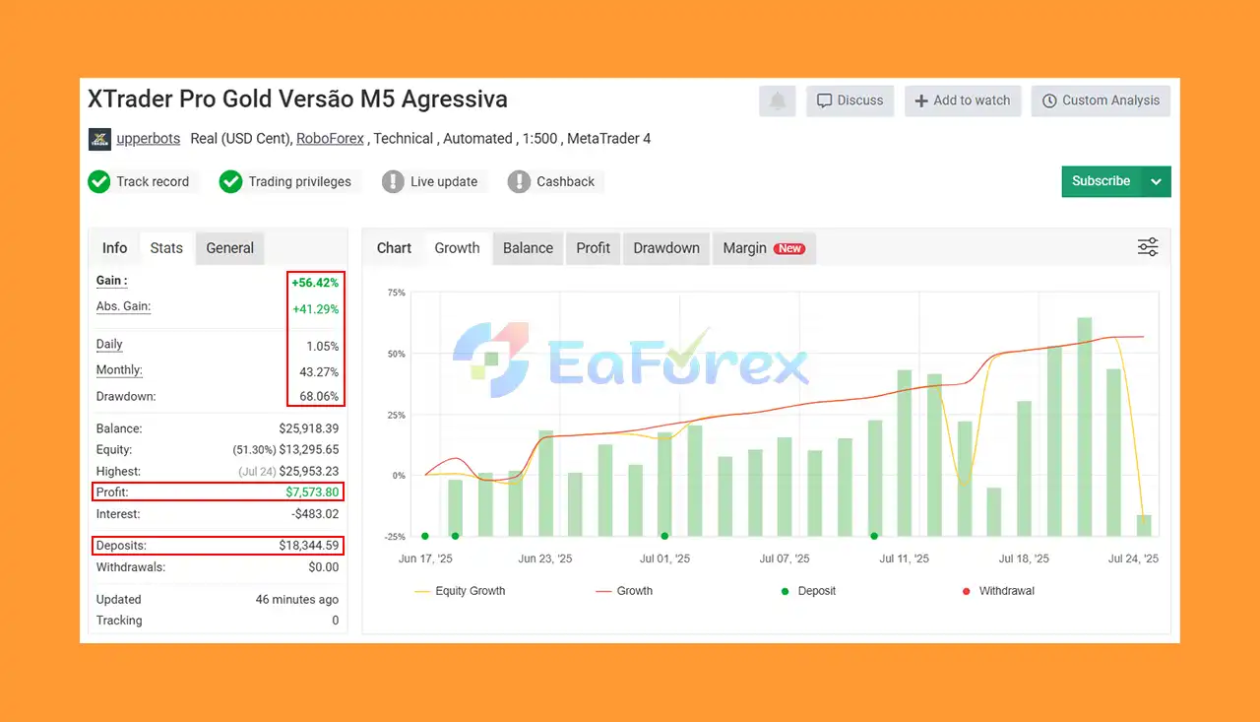This screenshot has width=1260, height=722.
Task: Click the page title XTrader Pro Gold
Action: click(297, 99)
